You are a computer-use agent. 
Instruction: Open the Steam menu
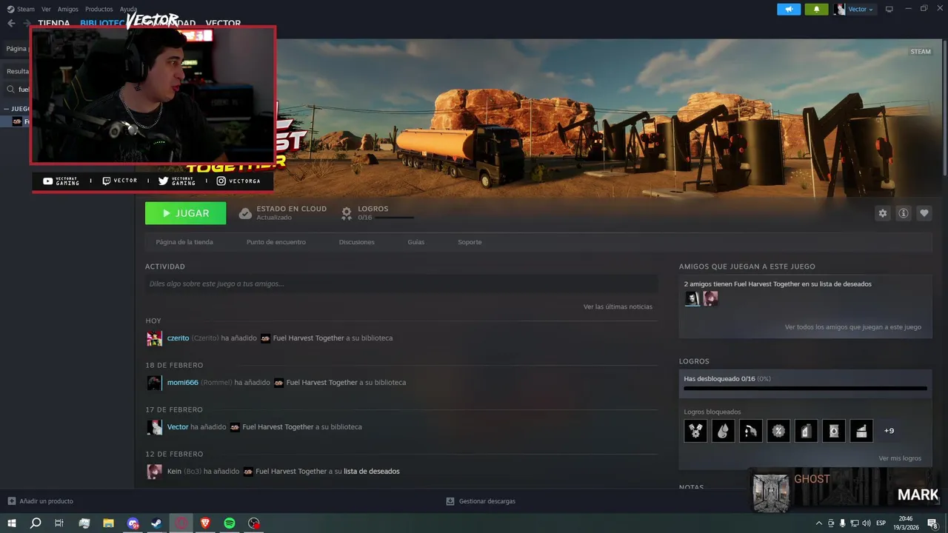pyautogui.click(x=21, y=9)
